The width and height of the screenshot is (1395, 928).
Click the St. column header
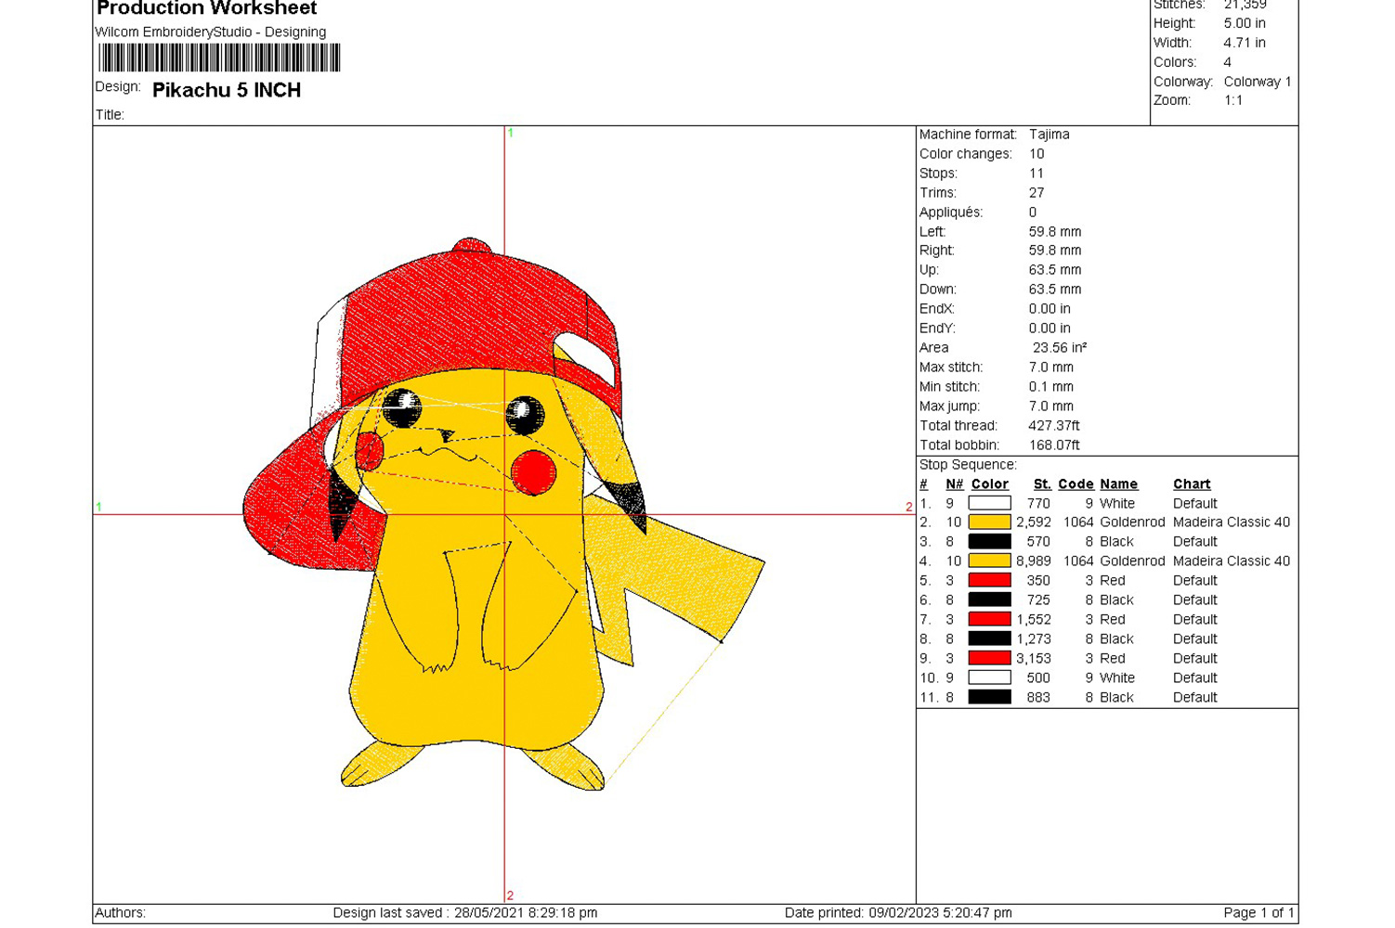coord(1042,484)
